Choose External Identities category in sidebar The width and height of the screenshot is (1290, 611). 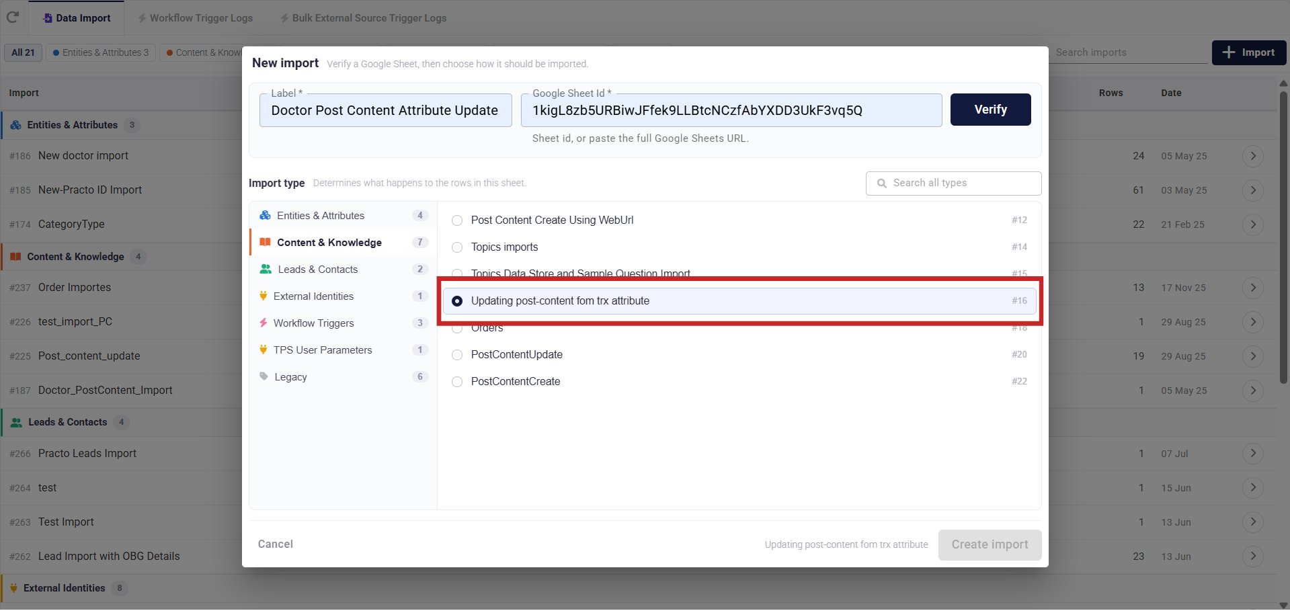pyautogui.click(x=343, y=296)
